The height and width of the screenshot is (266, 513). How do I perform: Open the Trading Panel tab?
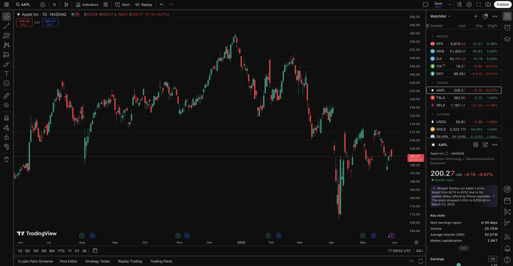161,261
